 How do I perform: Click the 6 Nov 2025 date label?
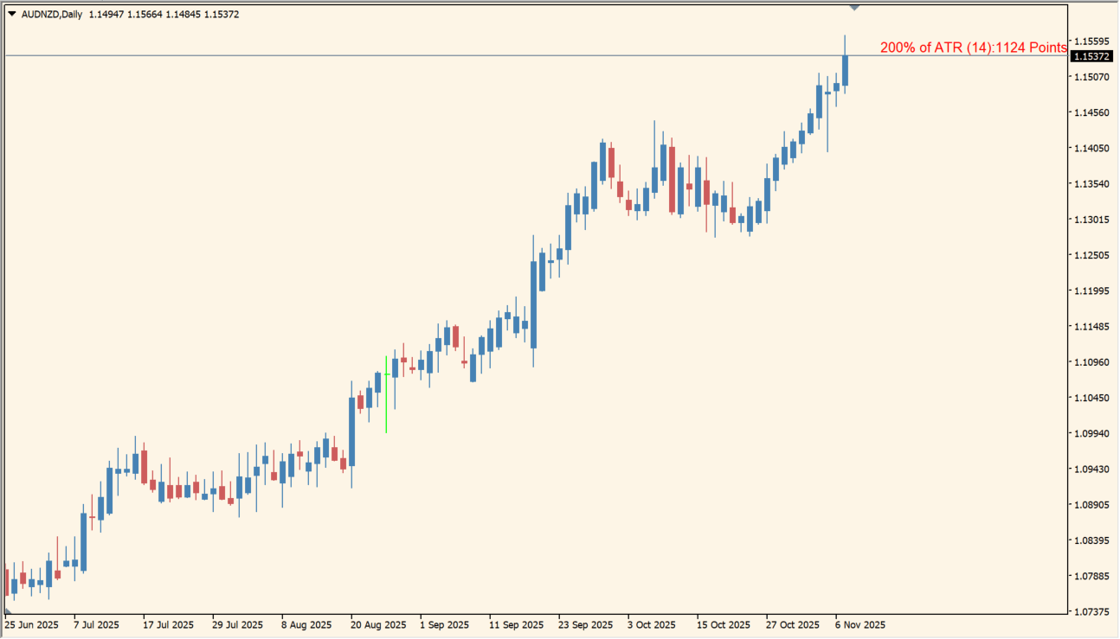[x=859, y=624]
